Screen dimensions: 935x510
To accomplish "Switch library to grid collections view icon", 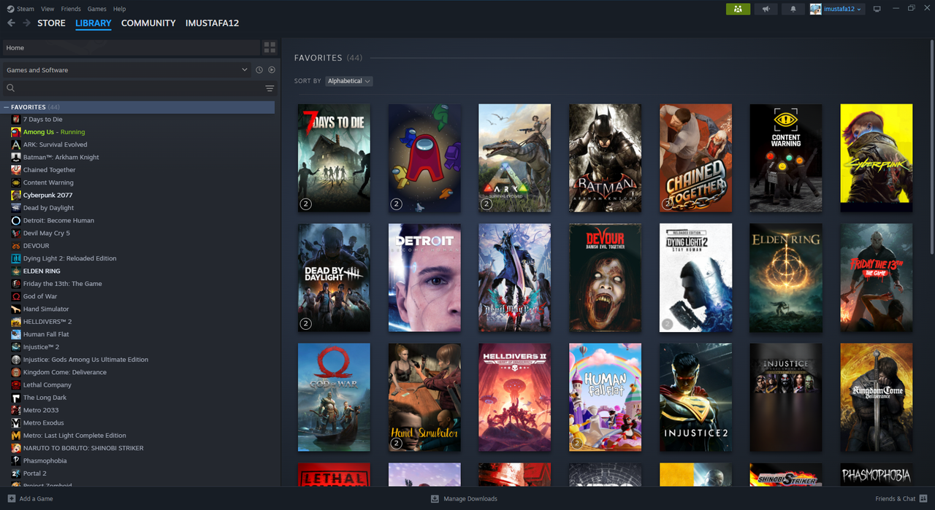I will (x=270, y=47).
